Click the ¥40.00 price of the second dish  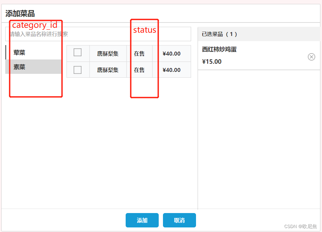pyautogui.click(x=171, y=70)
